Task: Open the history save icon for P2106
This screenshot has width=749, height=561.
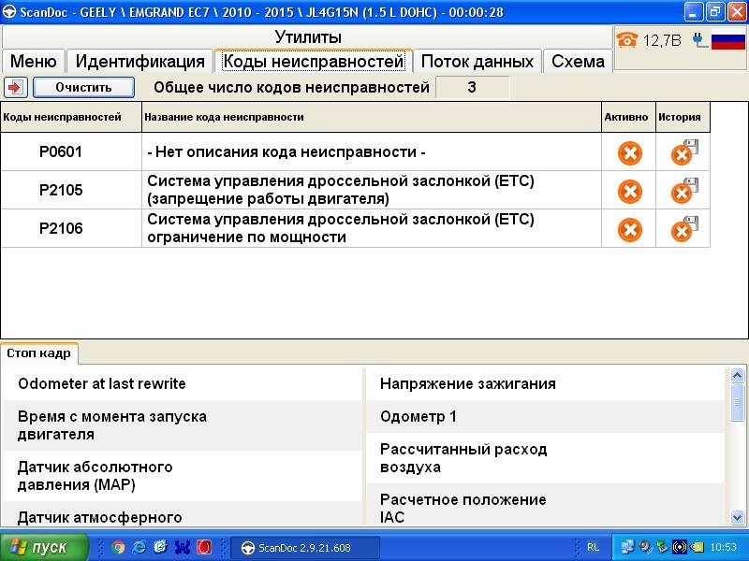Action: (684, 229)
